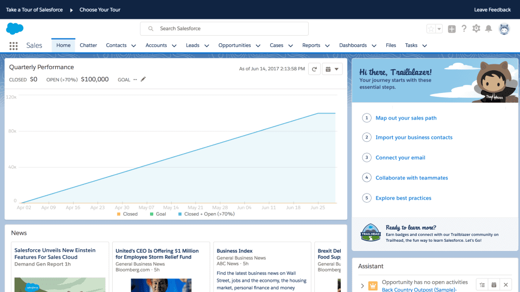
Task: Click step 2 circle icon
Action: coord(367,137)
